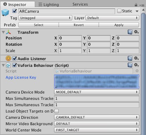Disable the Vuforia Behaviour script checkbox
The height and width of the screenshot is (135, 146).
coord(14,65)
